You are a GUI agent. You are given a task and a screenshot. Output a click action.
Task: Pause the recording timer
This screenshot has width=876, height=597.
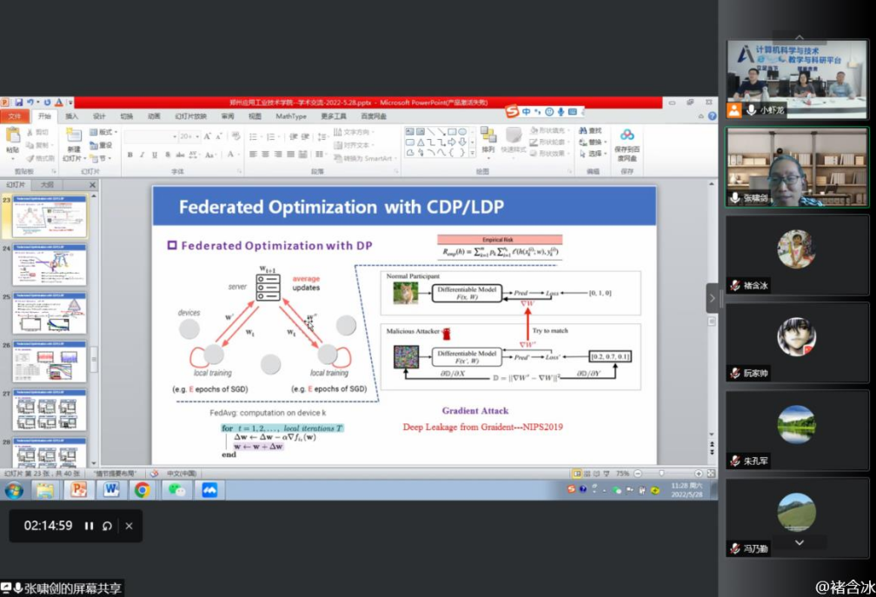(x=89, y=526)
